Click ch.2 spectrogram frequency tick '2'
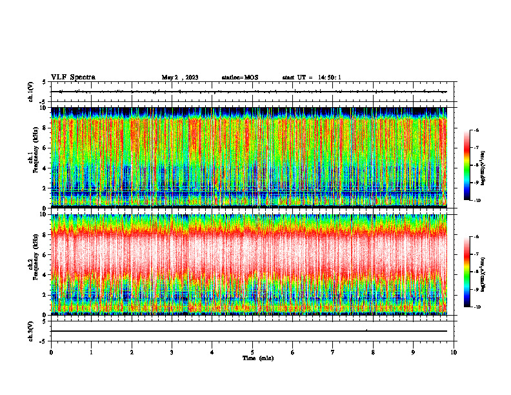Image resolution: width=511 pixels, height=395 pixels. pos(45,295)
